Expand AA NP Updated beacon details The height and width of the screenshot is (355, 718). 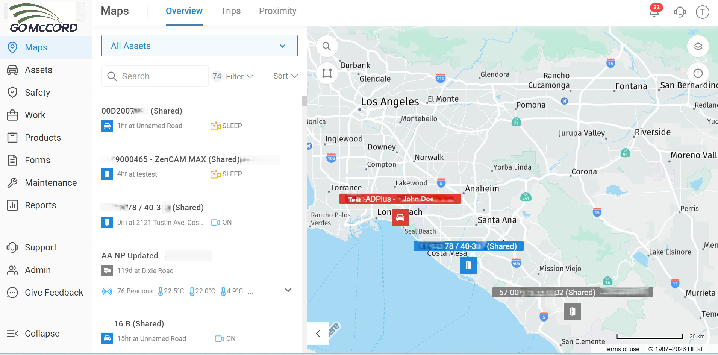point(288,290)
